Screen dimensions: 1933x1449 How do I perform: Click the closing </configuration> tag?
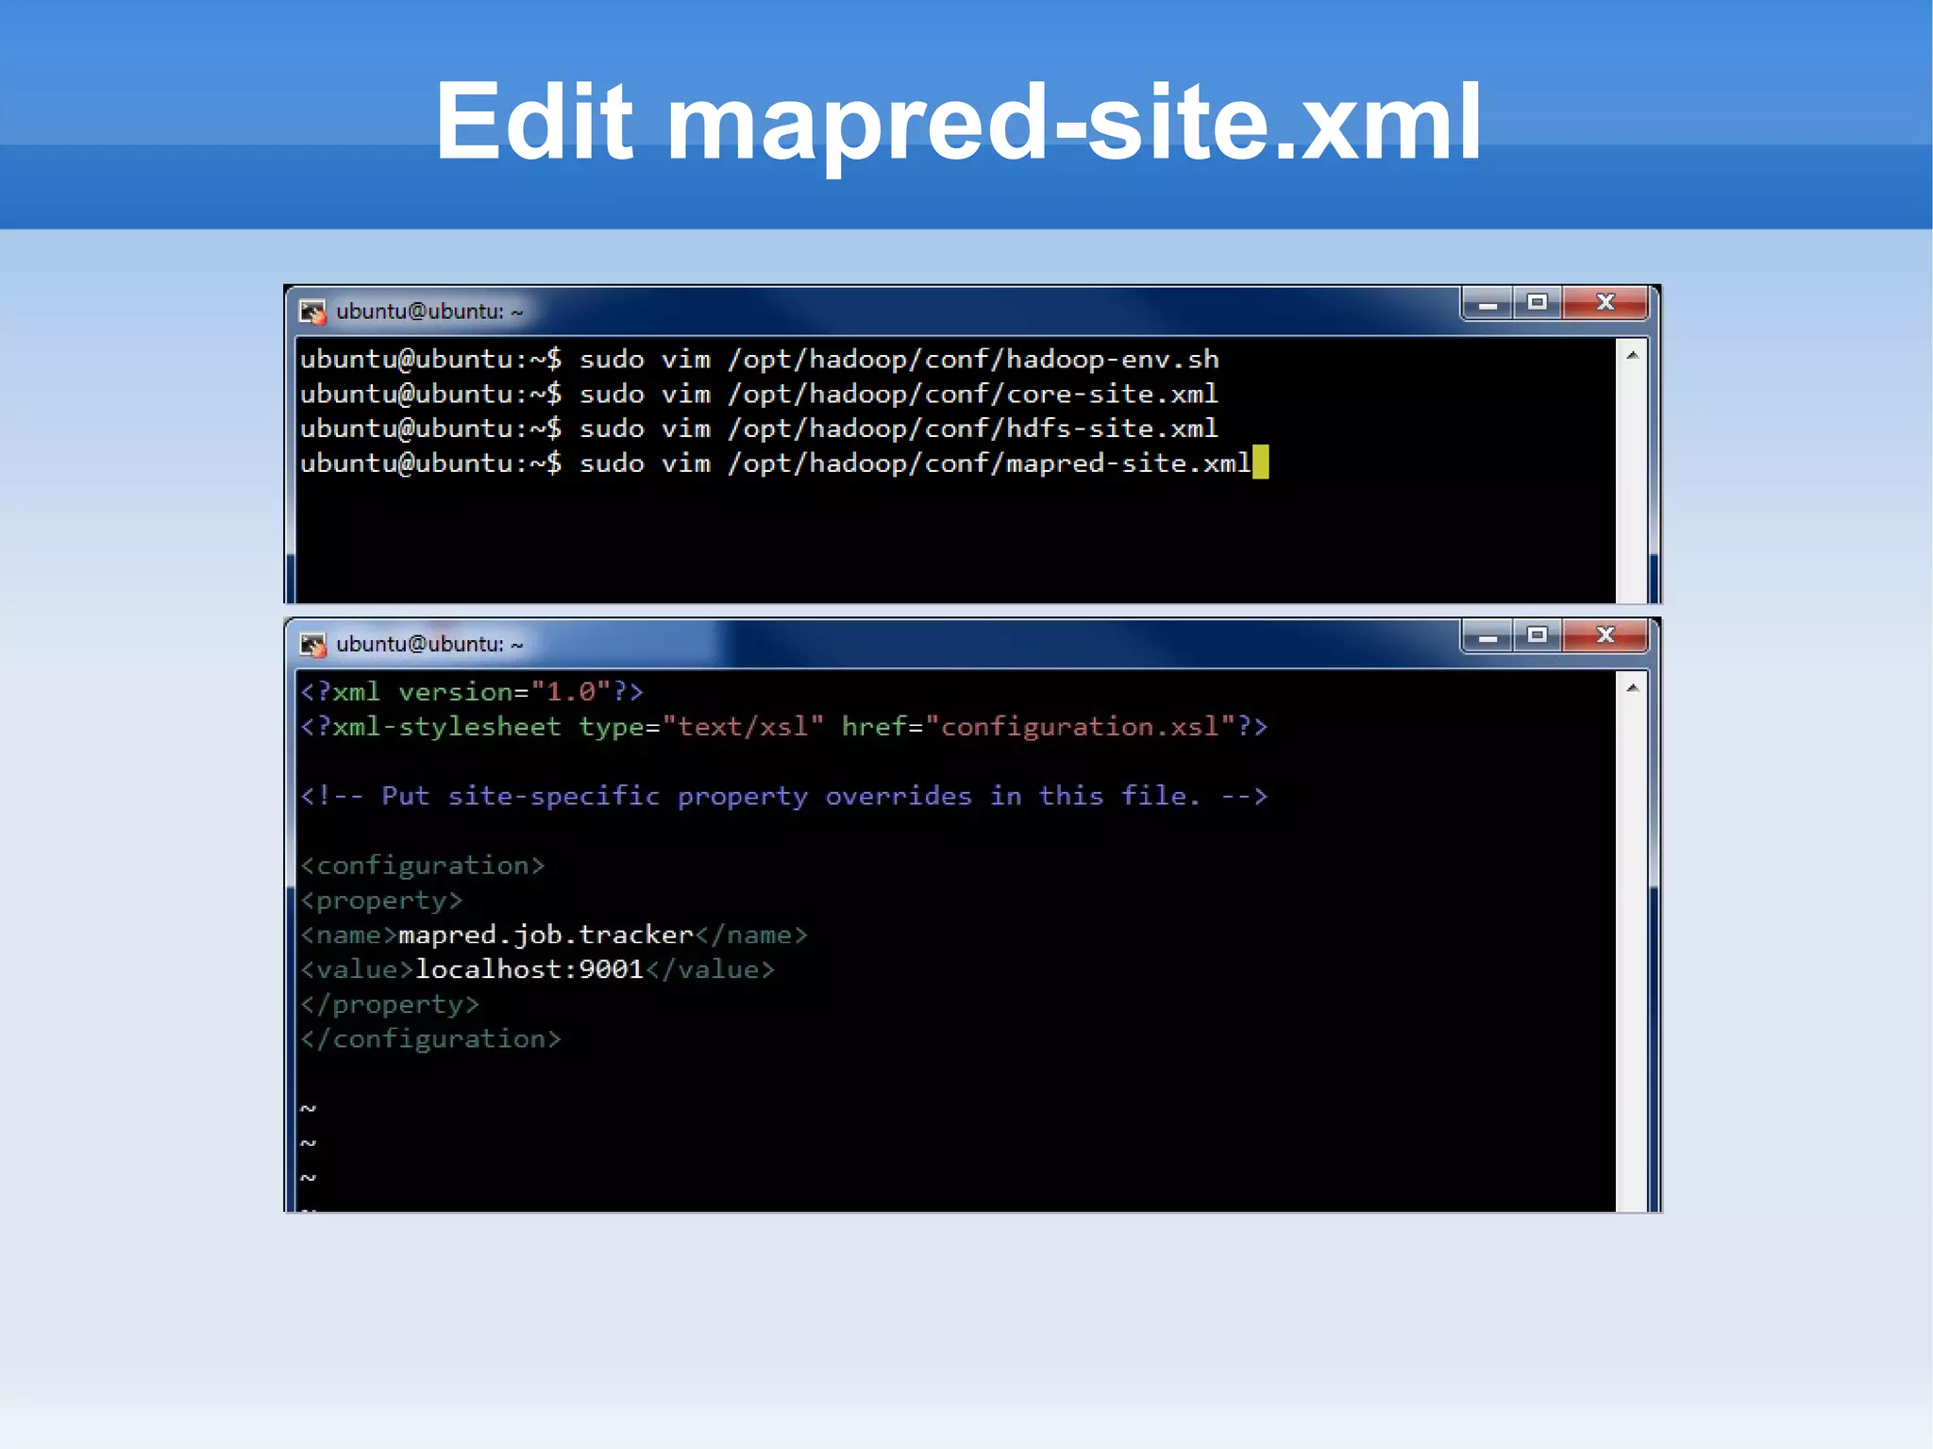(431, 1039)
